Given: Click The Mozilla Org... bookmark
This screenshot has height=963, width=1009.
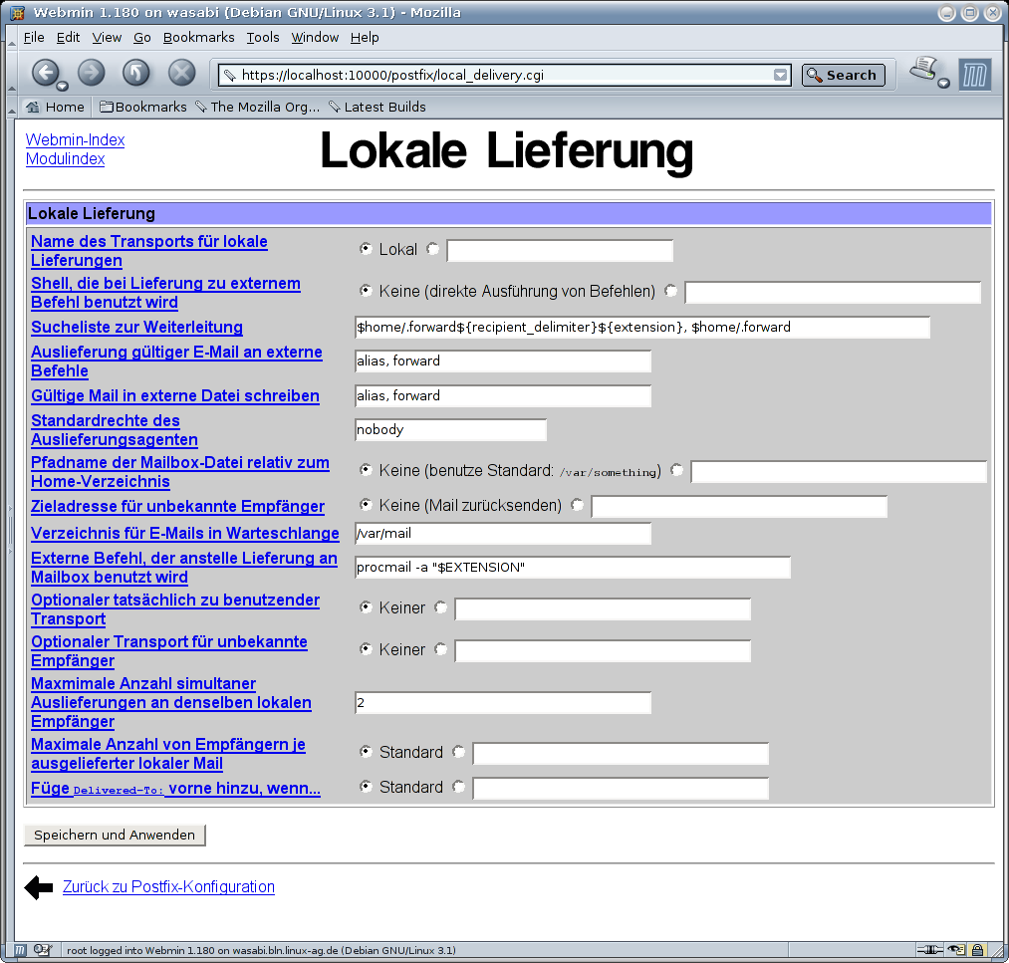Looking at the screenshot, I should tap(257, 107).
